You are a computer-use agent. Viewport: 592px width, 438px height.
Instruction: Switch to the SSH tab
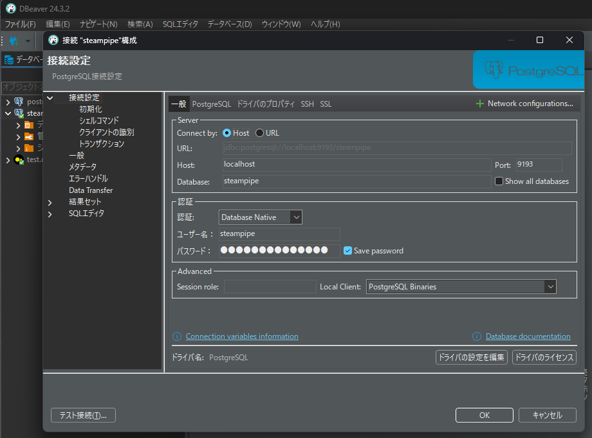pyautogui.click(x=308, y=104)
